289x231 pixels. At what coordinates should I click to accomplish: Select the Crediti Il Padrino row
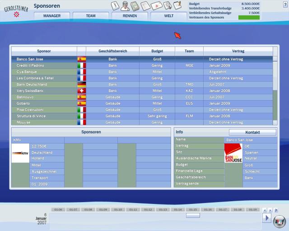142,65
